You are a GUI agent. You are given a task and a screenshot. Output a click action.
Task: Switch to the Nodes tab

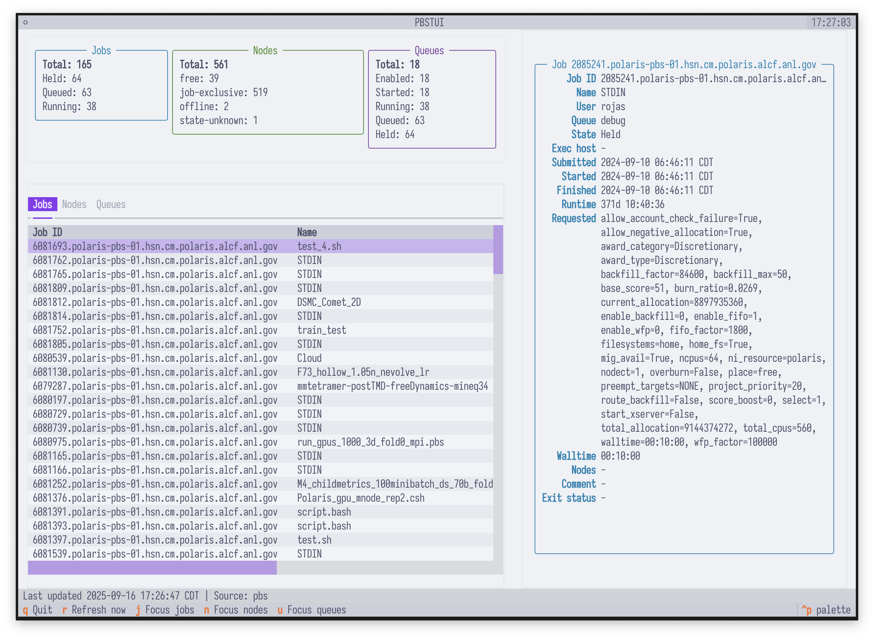(74, 204)
